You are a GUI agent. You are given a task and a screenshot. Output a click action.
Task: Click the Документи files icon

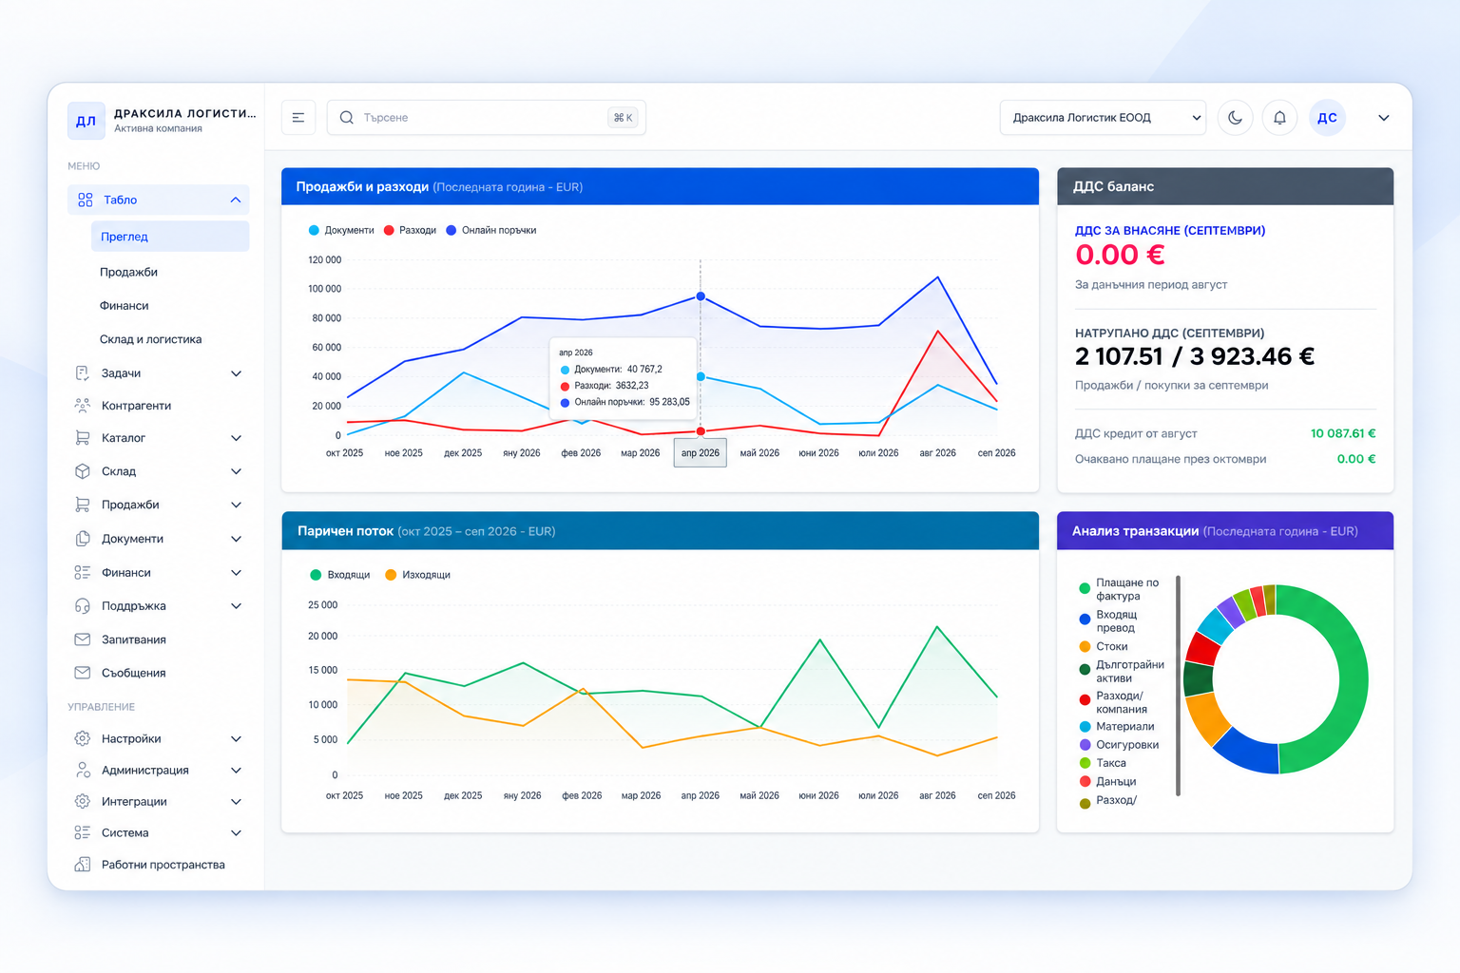(x=83, y=539)
